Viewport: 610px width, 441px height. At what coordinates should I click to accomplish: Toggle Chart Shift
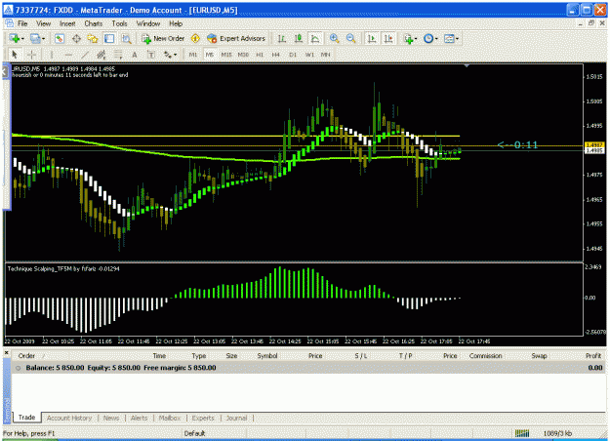388,38
